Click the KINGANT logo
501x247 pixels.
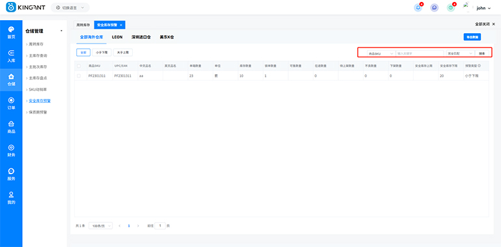[x=26, y=7]
